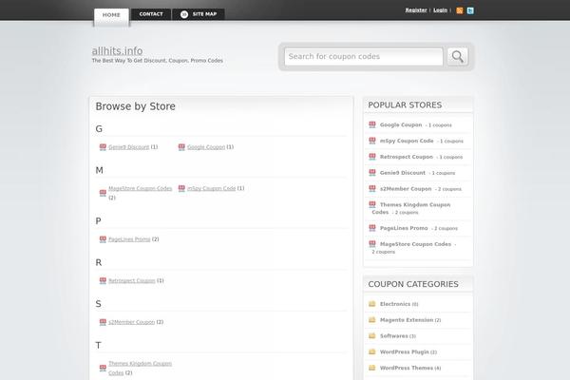The width and height of the screenshot is (570, 380).
Task: Click folder icon beside Electronics category
Action: coord(371,304)
